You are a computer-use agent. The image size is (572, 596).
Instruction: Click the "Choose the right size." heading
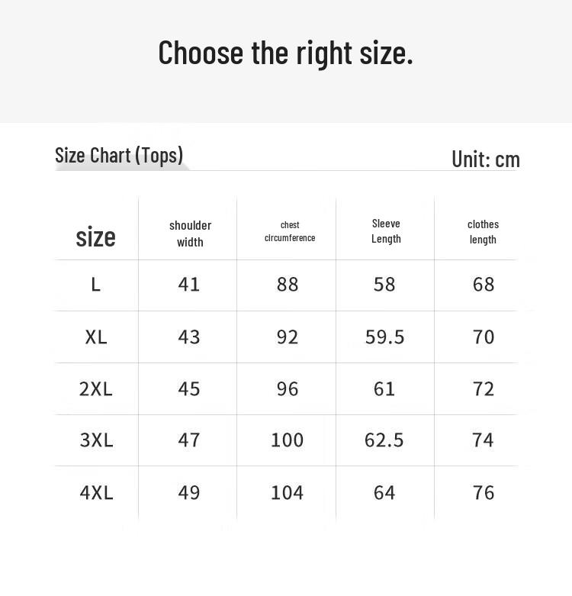coord(285,53)
